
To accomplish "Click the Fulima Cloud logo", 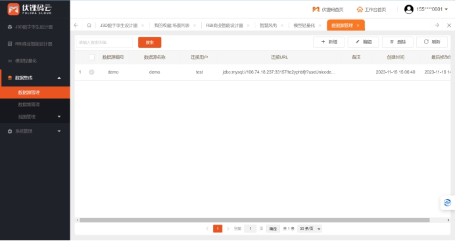I will pyautogui.click(x=30, y=9).
